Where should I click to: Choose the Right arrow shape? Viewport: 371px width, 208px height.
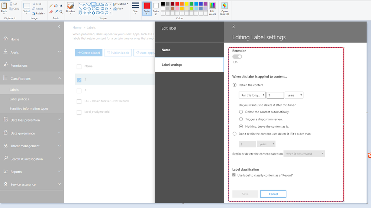click(98, 9)
